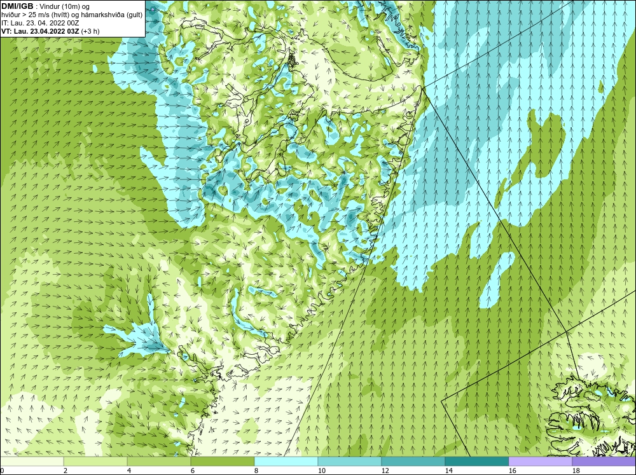Click legend tick label '10'
The width and height of the screenshot is (636, 475).
(321, 471)
